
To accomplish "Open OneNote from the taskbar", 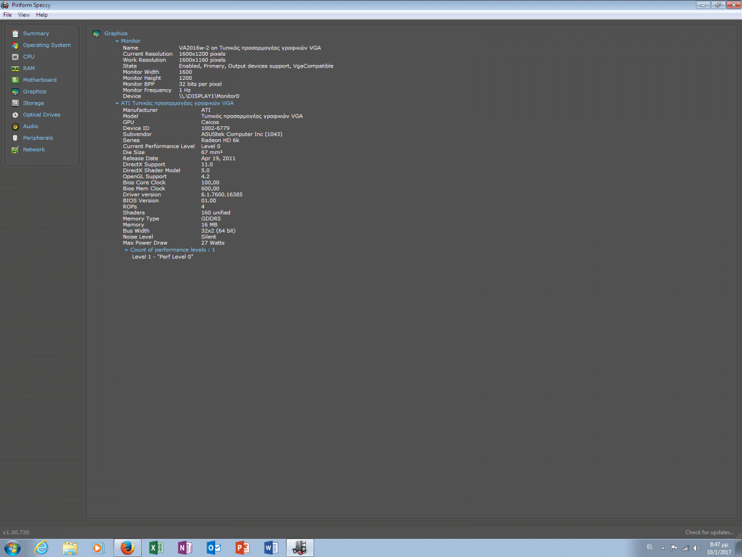I will [x=185, y=548].
